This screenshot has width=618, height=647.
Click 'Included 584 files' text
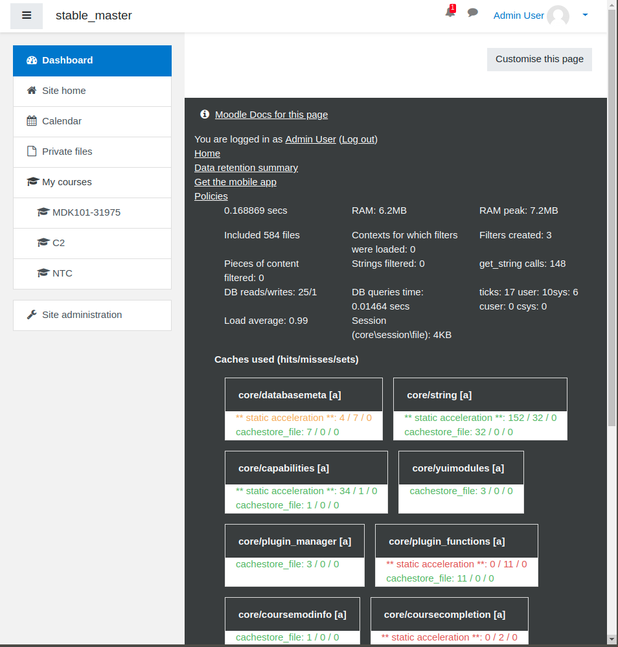(x=262, y=235)
